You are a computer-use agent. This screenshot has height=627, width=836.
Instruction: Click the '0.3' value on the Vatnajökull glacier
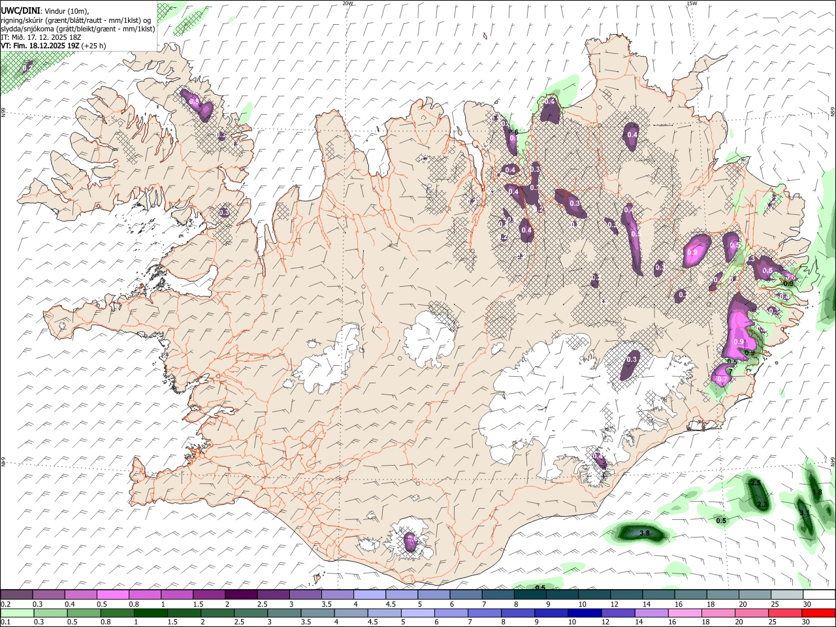click(x=632, y=359)
